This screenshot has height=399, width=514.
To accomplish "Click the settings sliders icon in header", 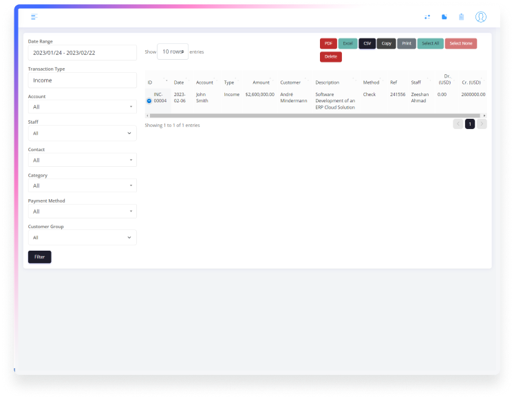I will (427, 16).
